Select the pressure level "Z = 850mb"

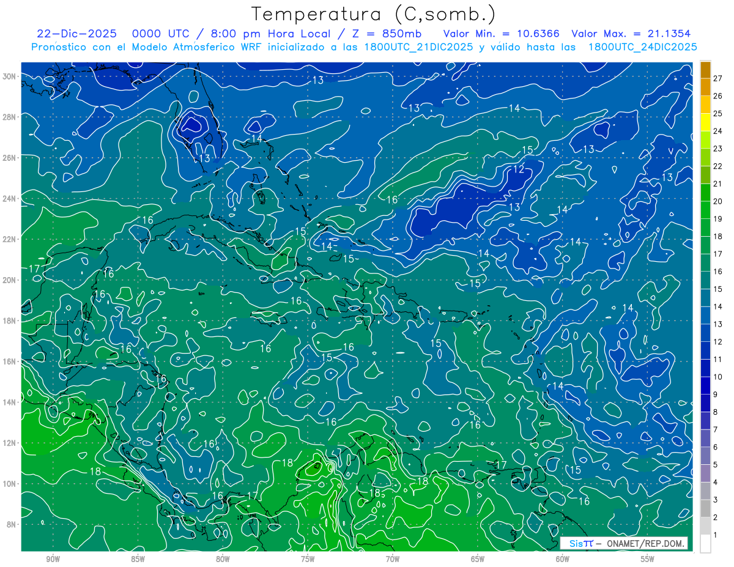385,34
